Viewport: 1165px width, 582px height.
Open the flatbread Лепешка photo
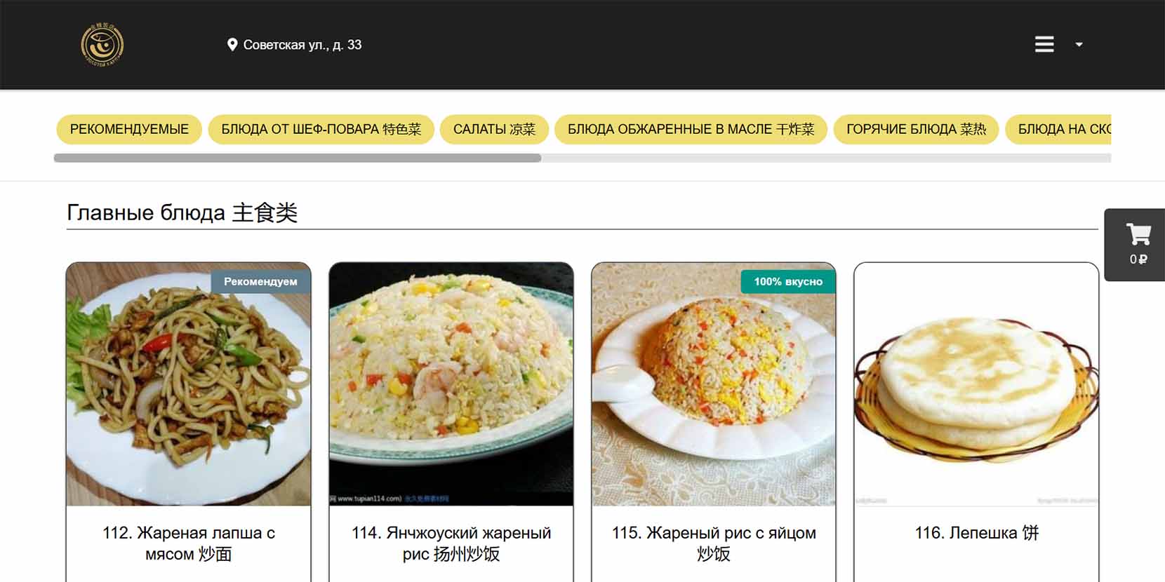pos(976,384)
